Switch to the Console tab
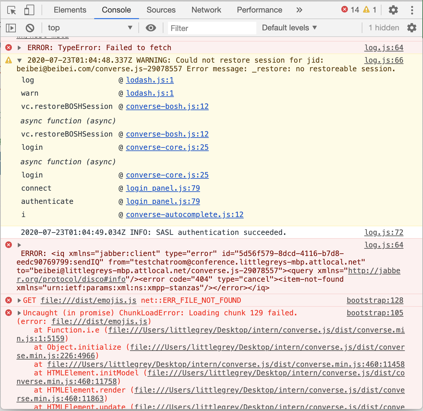 coord(116,10)
